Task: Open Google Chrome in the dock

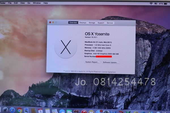Action: tap(19, 110)
